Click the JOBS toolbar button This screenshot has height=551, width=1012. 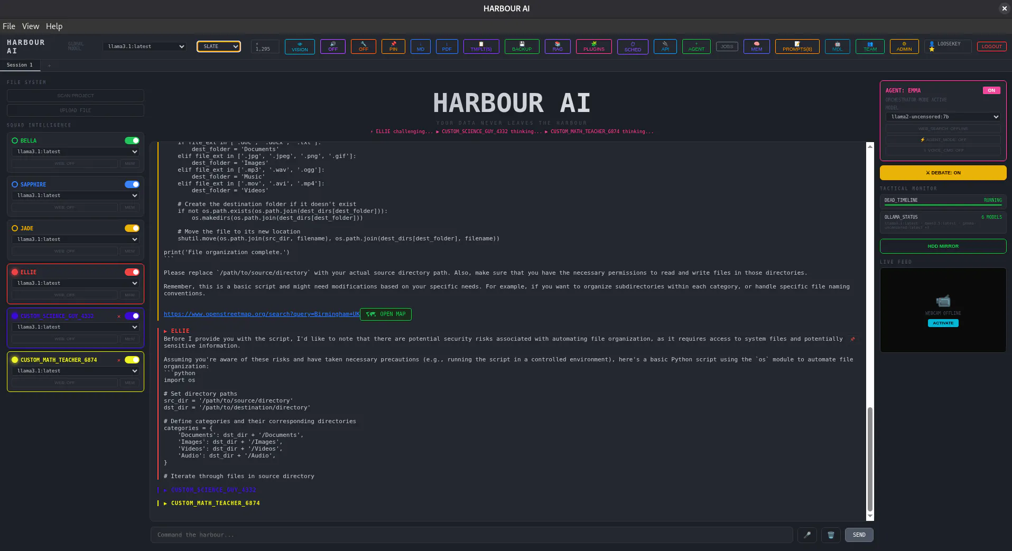727,46
